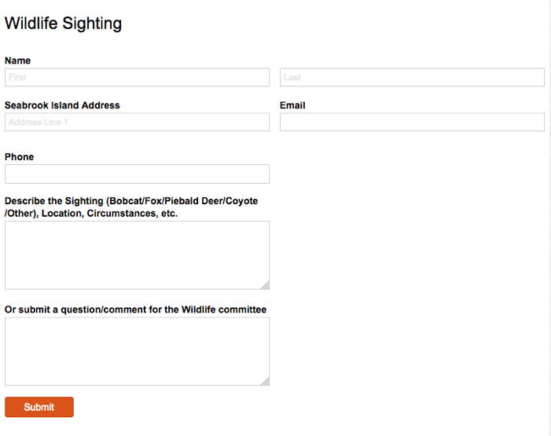551x436 pixels.
Task: Click the Wildlife committee question/comment text area
Action: tap(137, 350)
